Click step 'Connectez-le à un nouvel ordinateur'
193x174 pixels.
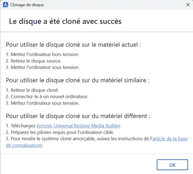47,96
